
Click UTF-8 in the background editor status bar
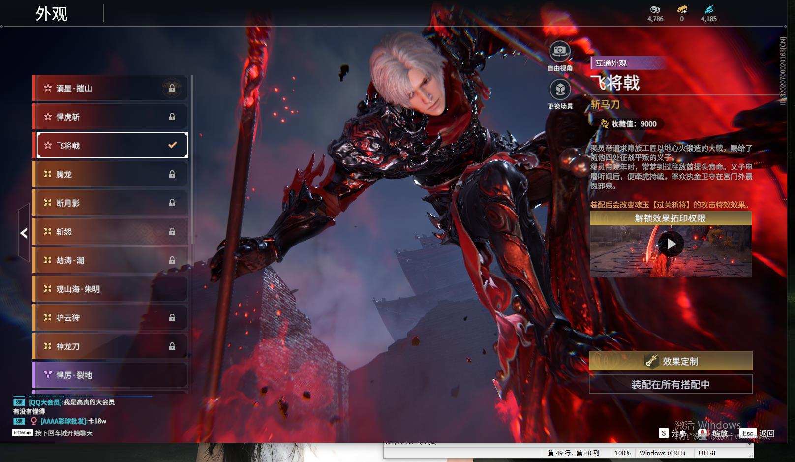point(707,453)
